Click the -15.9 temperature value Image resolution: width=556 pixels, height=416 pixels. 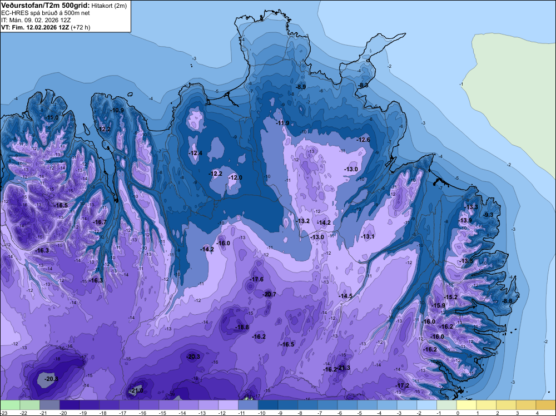[x=439, y=305]
